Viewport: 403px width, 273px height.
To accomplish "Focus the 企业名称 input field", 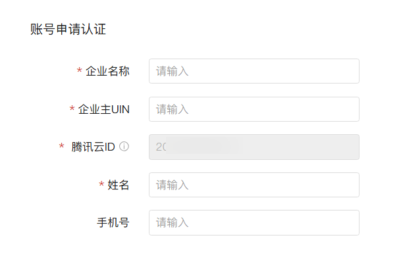I will click(x=254, y=71).
